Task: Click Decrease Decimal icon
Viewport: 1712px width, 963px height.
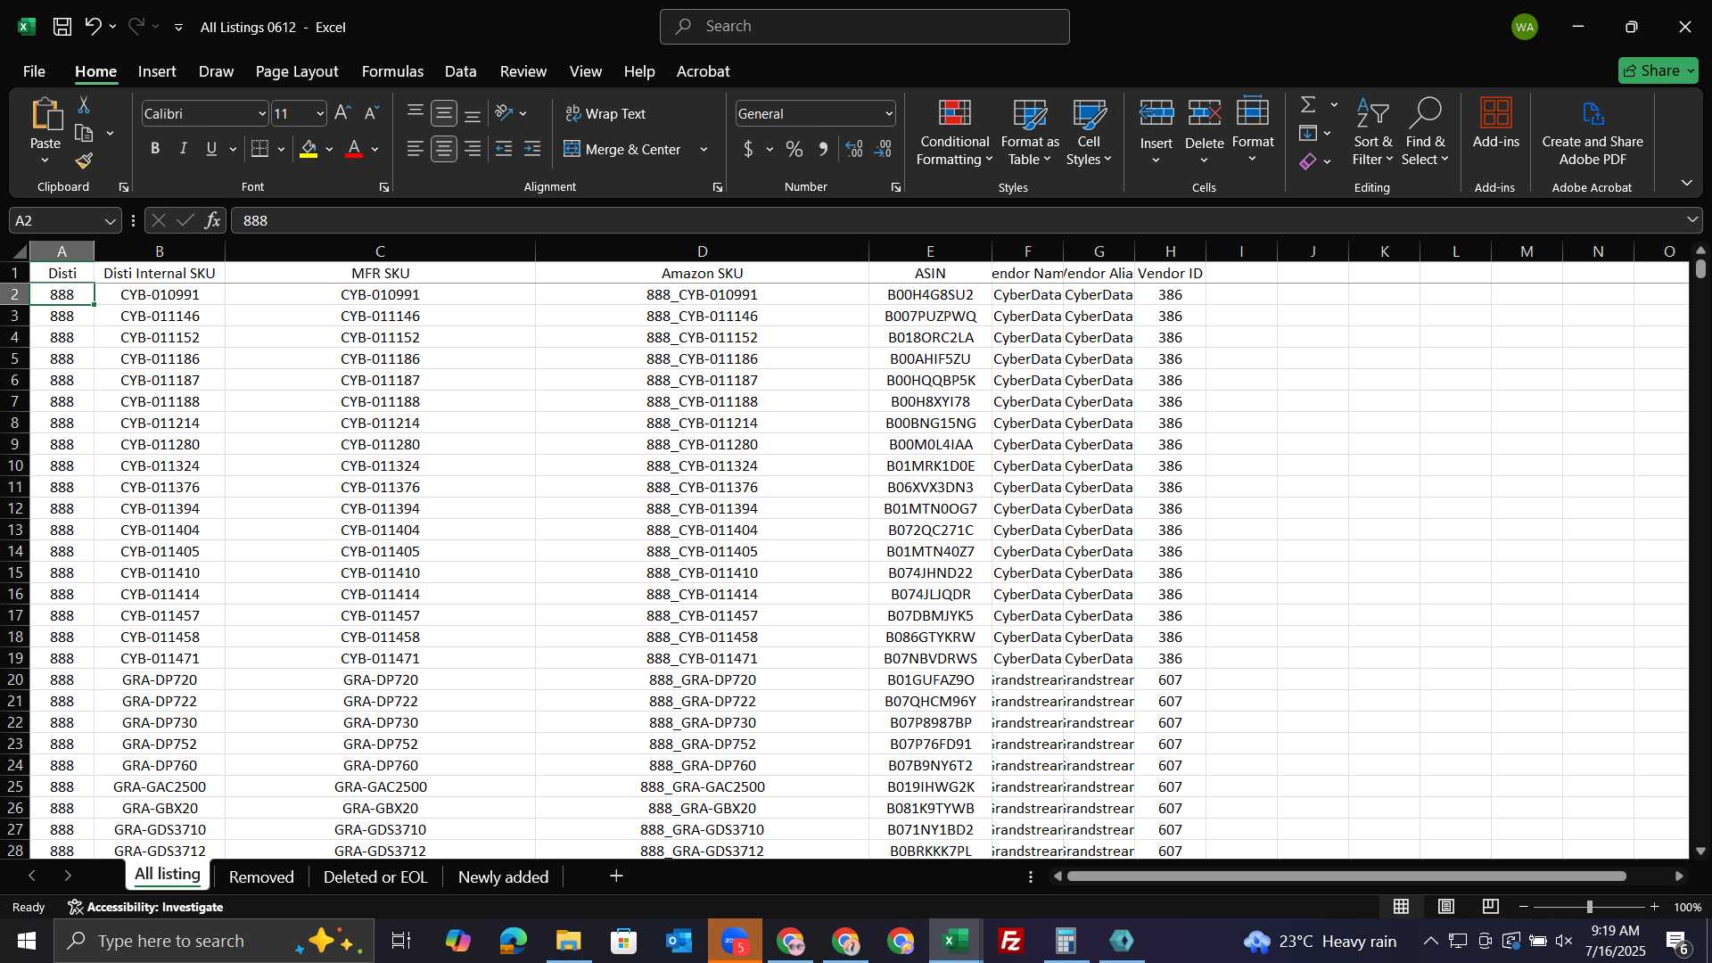Action: click(884, 149)
